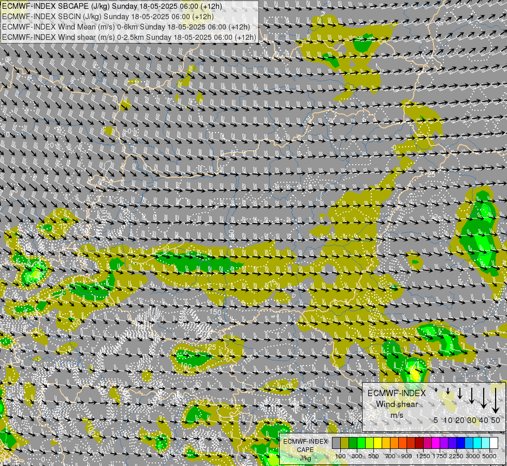Click the '300' CAPE scale label
Image resolution: width=507 pixels, height=466 pixels.
click(357, 456)
